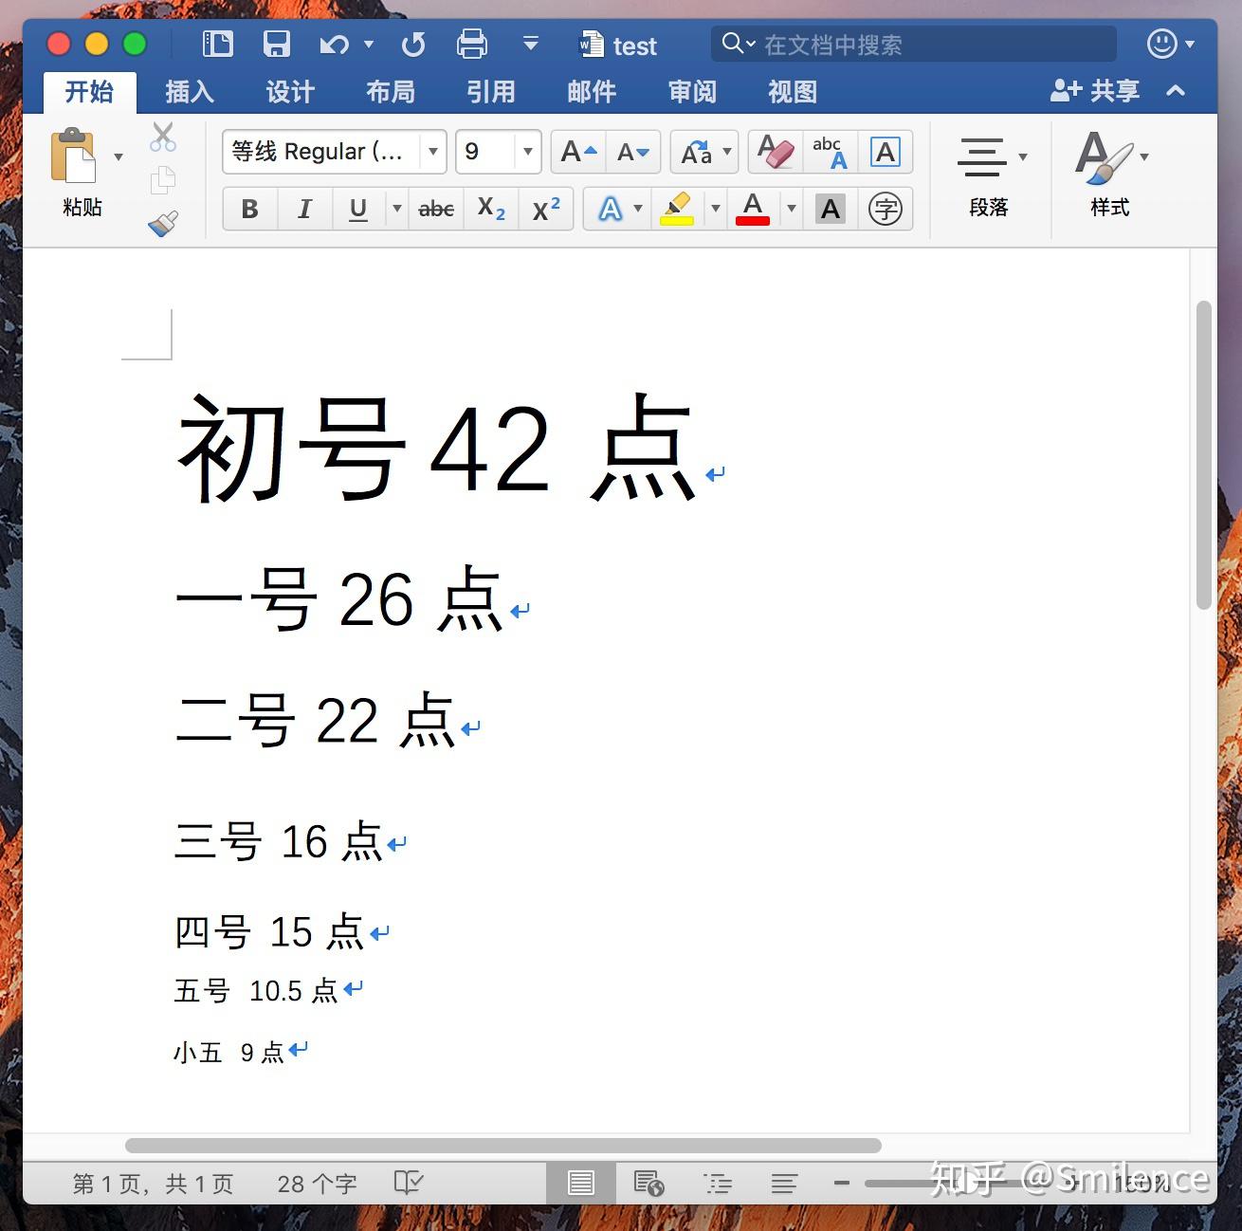Open Paste options dropdown arrow
This screenshot has height=1231, width=1242.
point(119,156)
